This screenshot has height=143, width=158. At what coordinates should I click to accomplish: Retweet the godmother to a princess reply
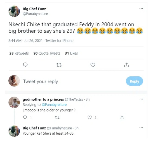click(x=57, y=117)
